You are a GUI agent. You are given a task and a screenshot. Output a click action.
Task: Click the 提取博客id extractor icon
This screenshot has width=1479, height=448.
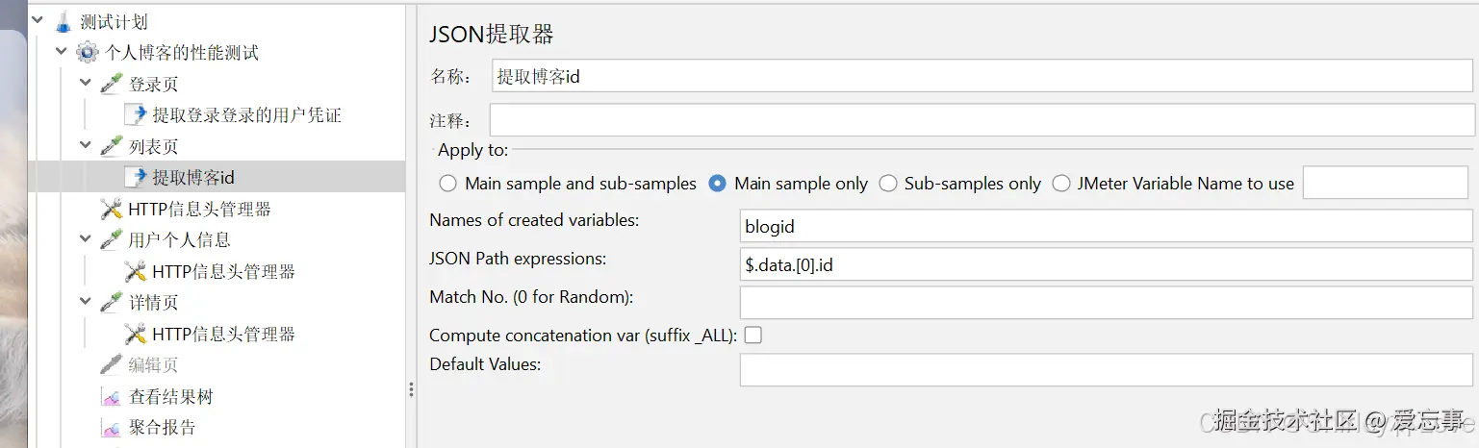coord(136,177)
